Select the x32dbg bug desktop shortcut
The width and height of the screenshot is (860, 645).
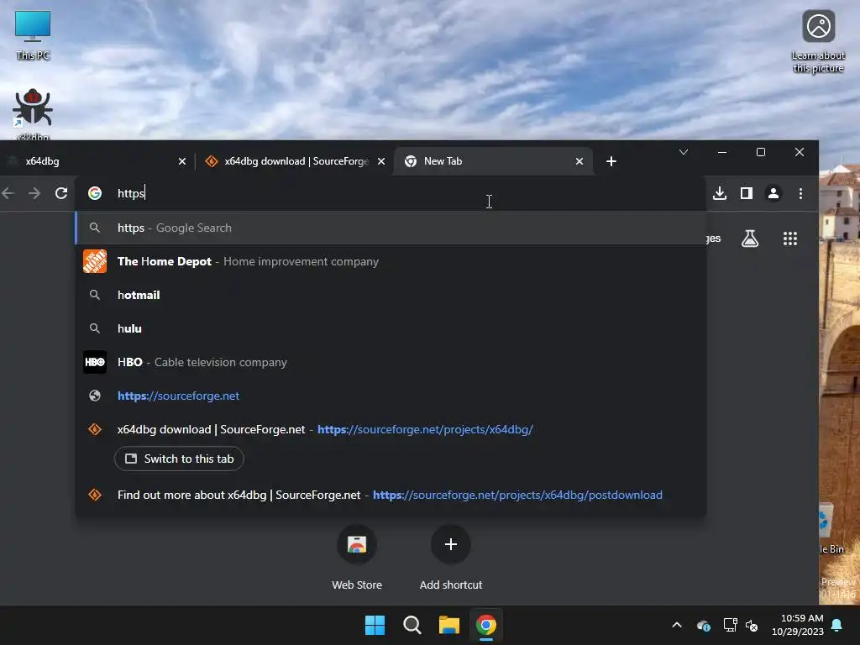point(33,113)
